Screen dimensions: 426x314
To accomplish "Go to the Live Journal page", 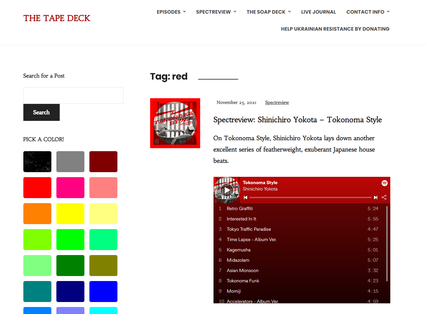I will 319,12.
